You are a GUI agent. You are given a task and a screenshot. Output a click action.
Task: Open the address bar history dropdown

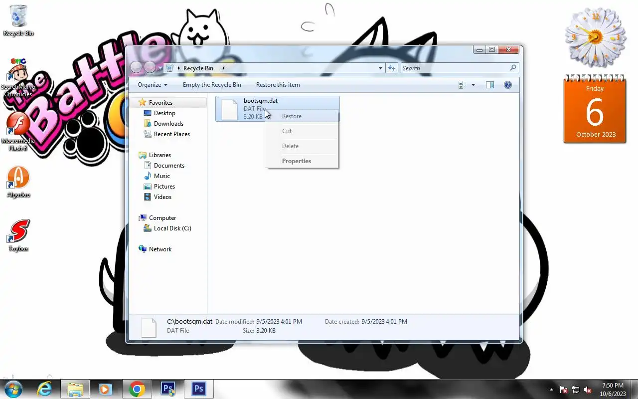[380, 68]
